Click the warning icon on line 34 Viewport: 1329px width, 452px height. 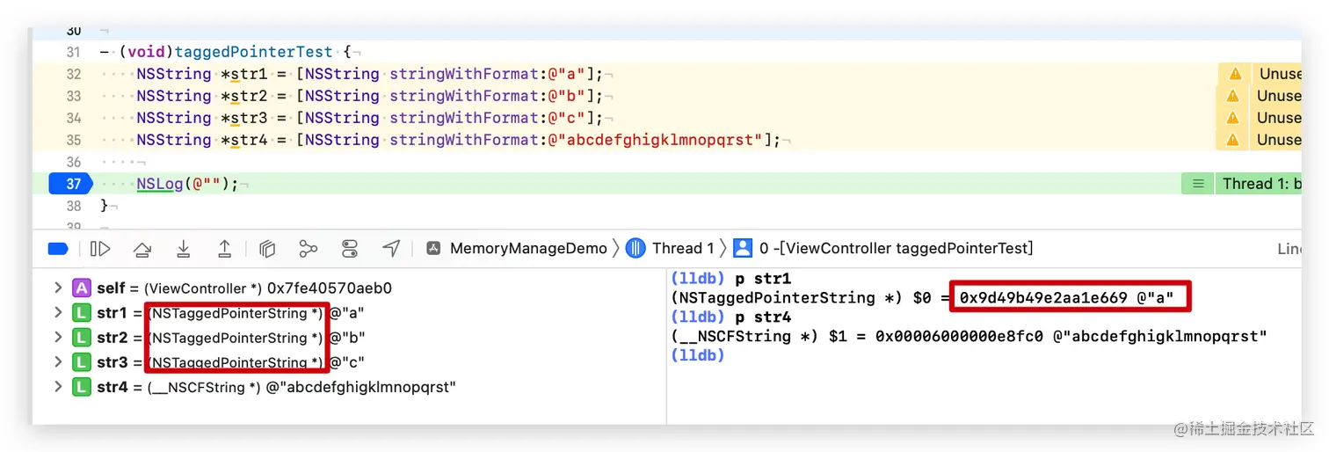[x=1234, y=118]
